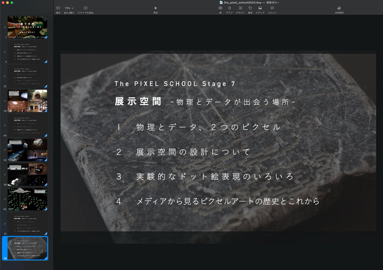
Task: Open the 共同制作 collaboration icon
Action: tap(339, 8)
